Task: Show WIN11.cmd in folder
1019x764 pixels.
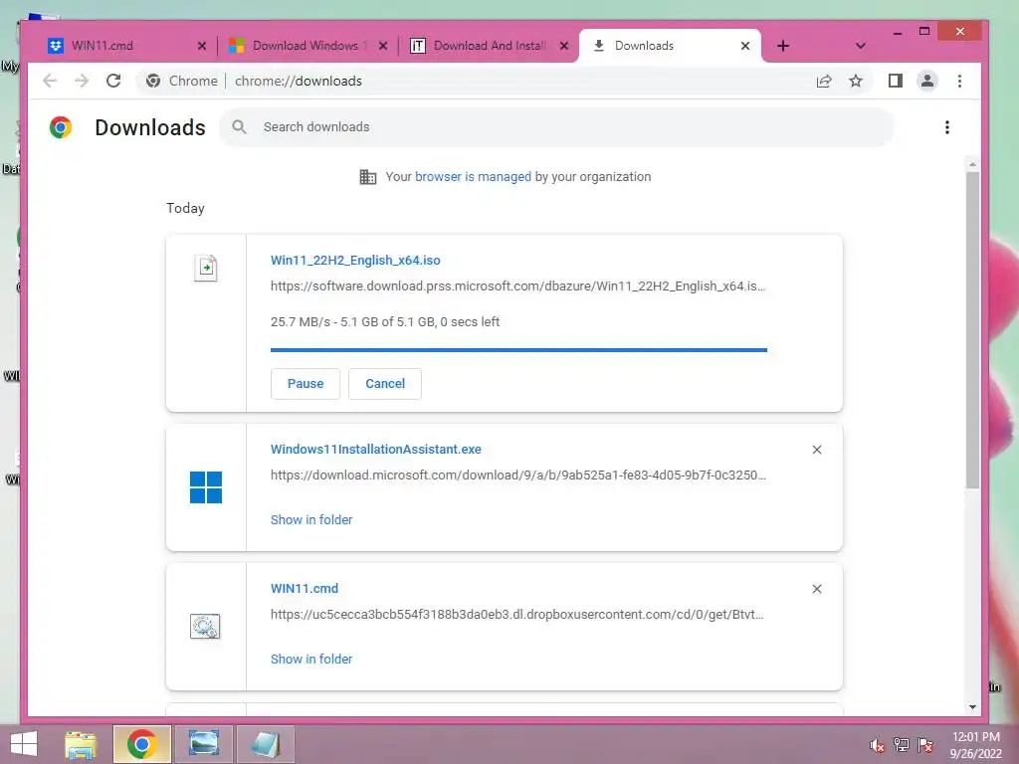Action: (x=311, y=659)
